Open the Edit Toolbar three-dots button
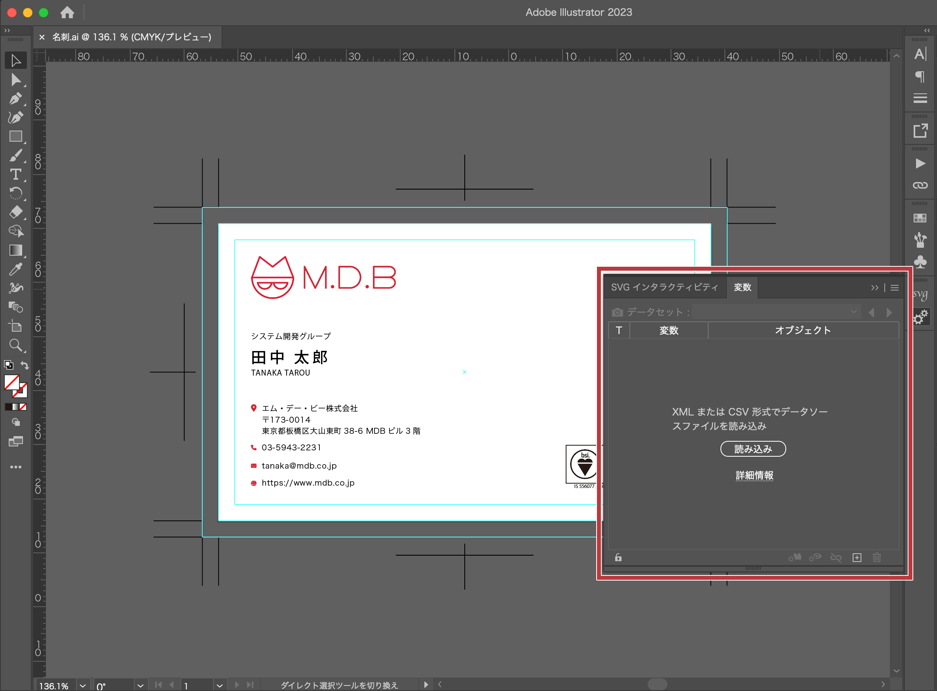937x691 pixels. pos(16,467)
